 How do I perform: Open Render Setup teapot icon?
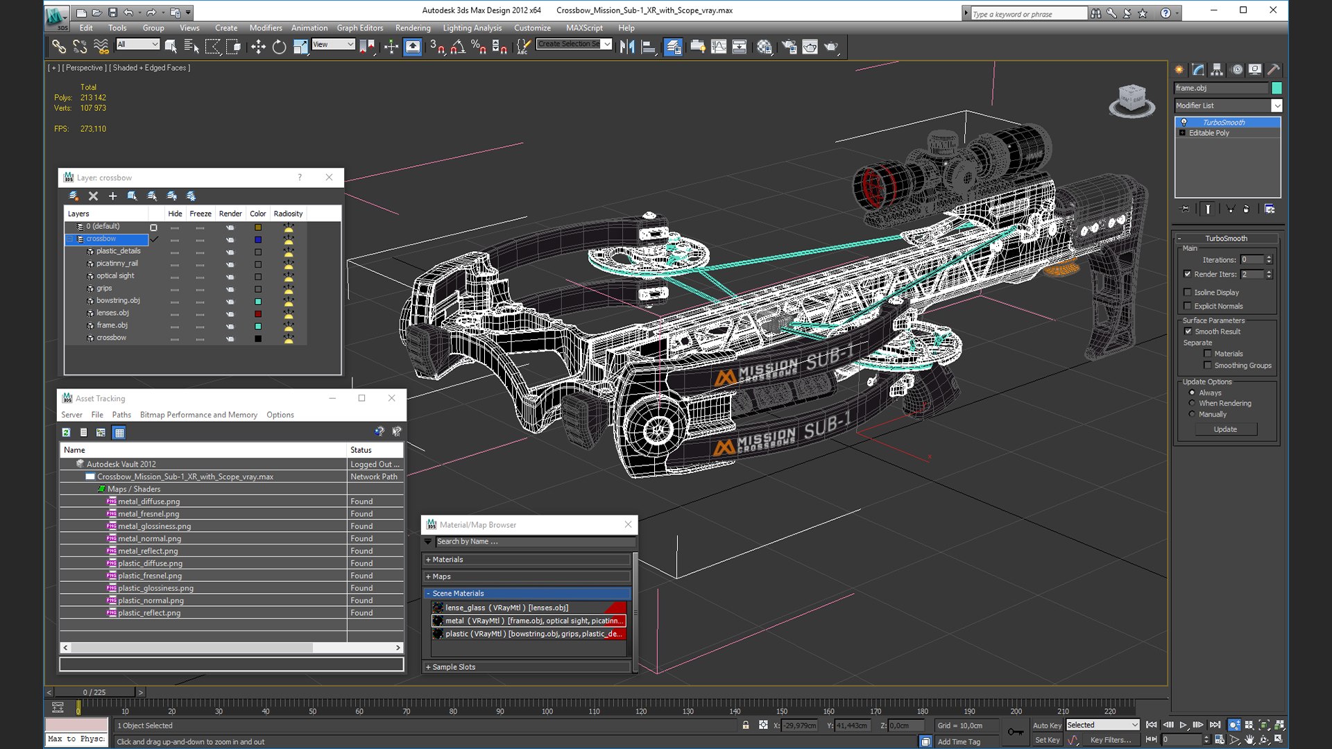click(x=789, y=46)
